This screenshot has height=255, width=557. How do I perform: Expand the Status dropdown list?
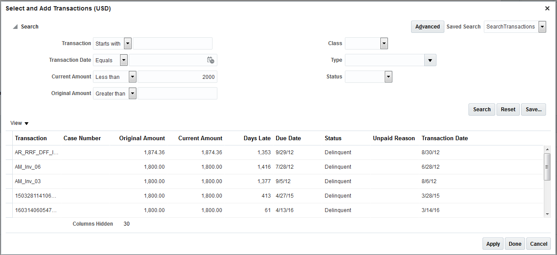pyautogui.click(x=388, y=77)
